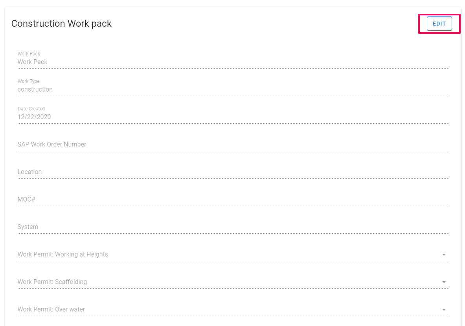This screenshot has height=326, width=465.
Task: Click the EDIT button
Action: click(x=439, y=24)
